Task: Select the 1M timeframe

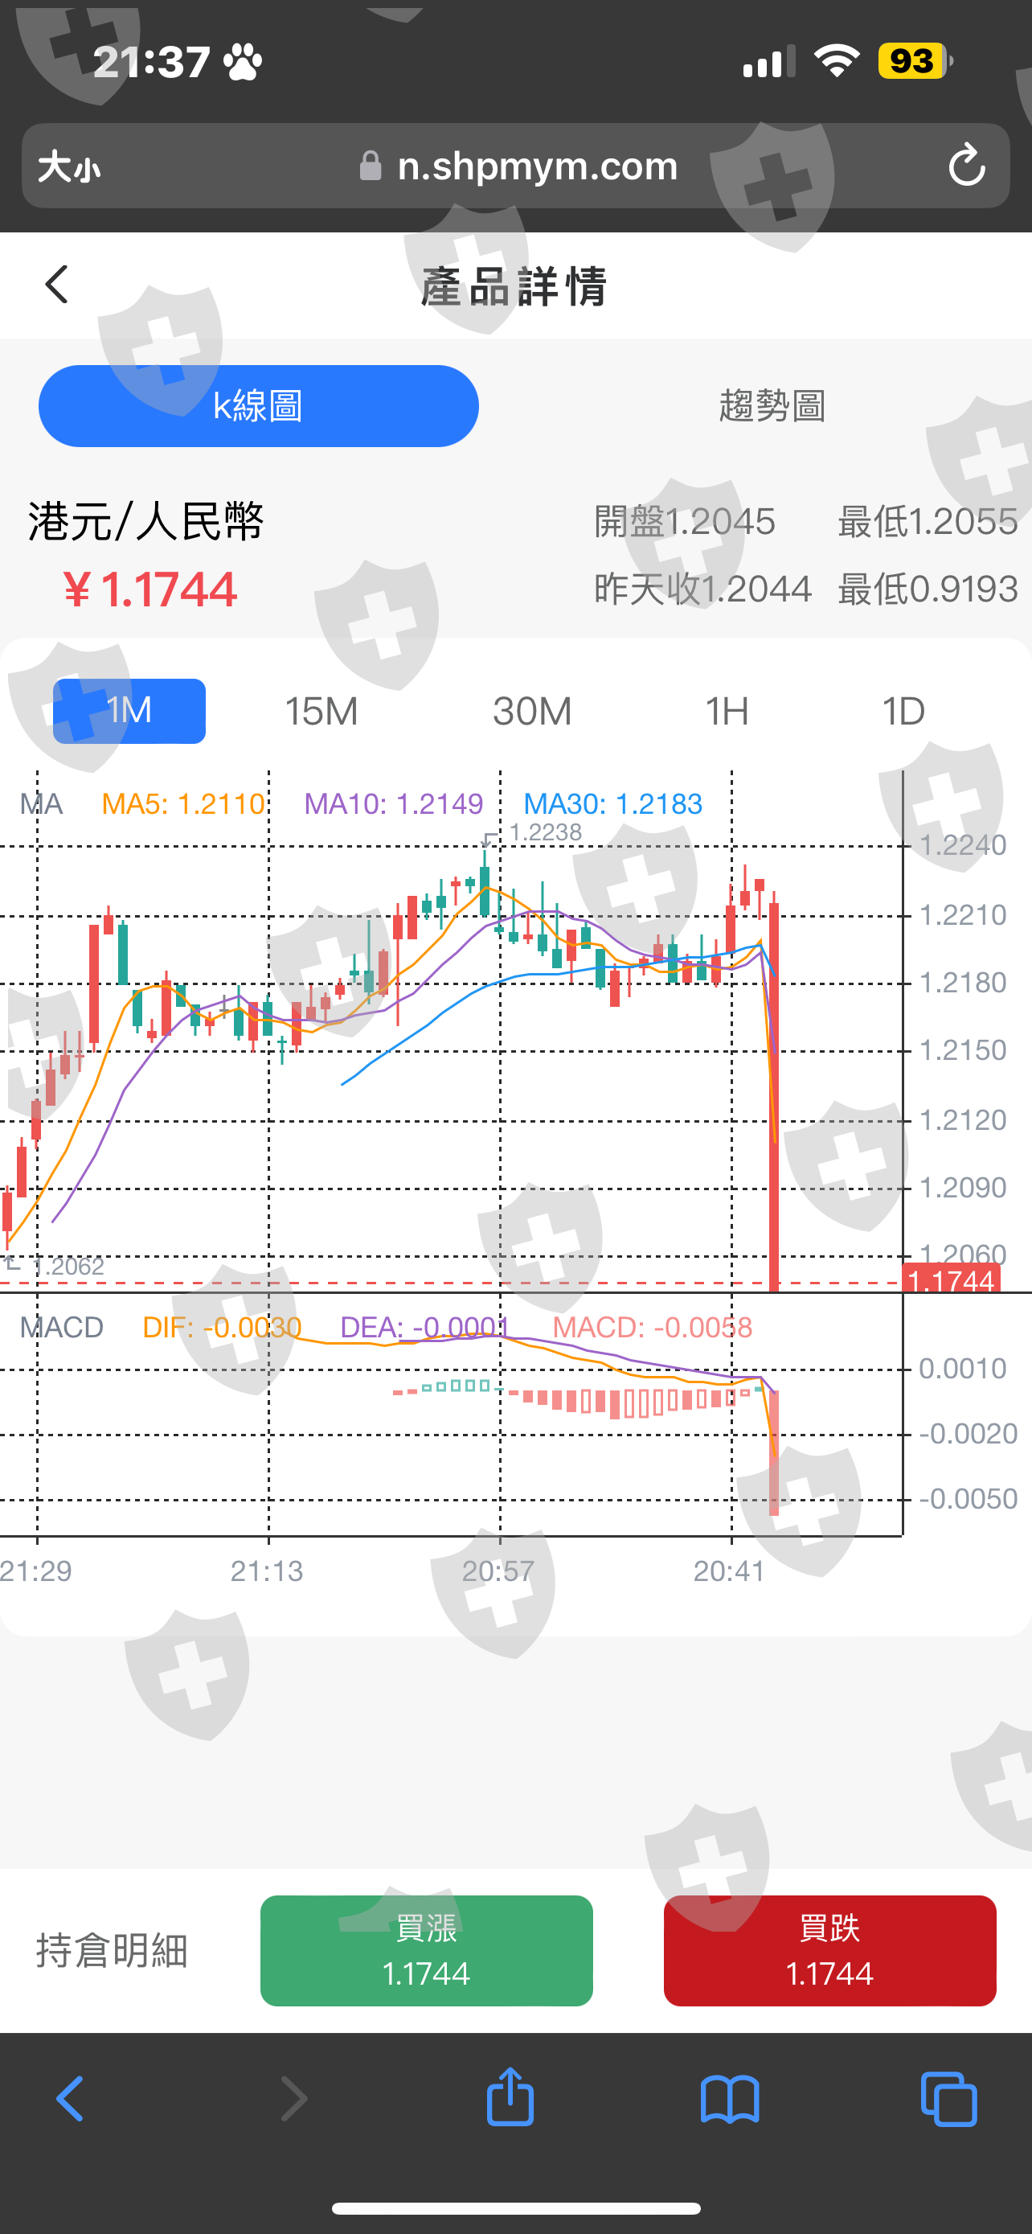Action: pyautogui.click(x=129, y=711)
